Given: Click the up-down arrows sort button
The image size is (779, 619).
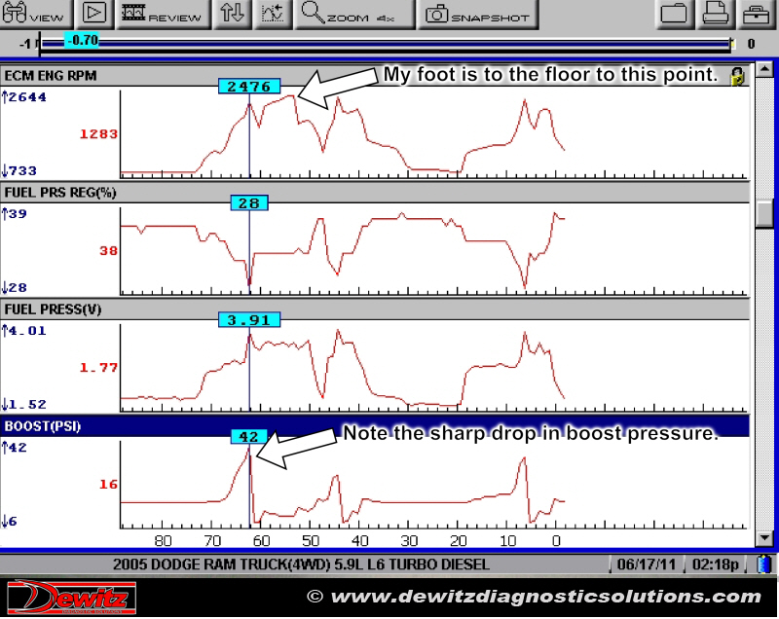Looking at the screenshot, I should pos(232,14).
